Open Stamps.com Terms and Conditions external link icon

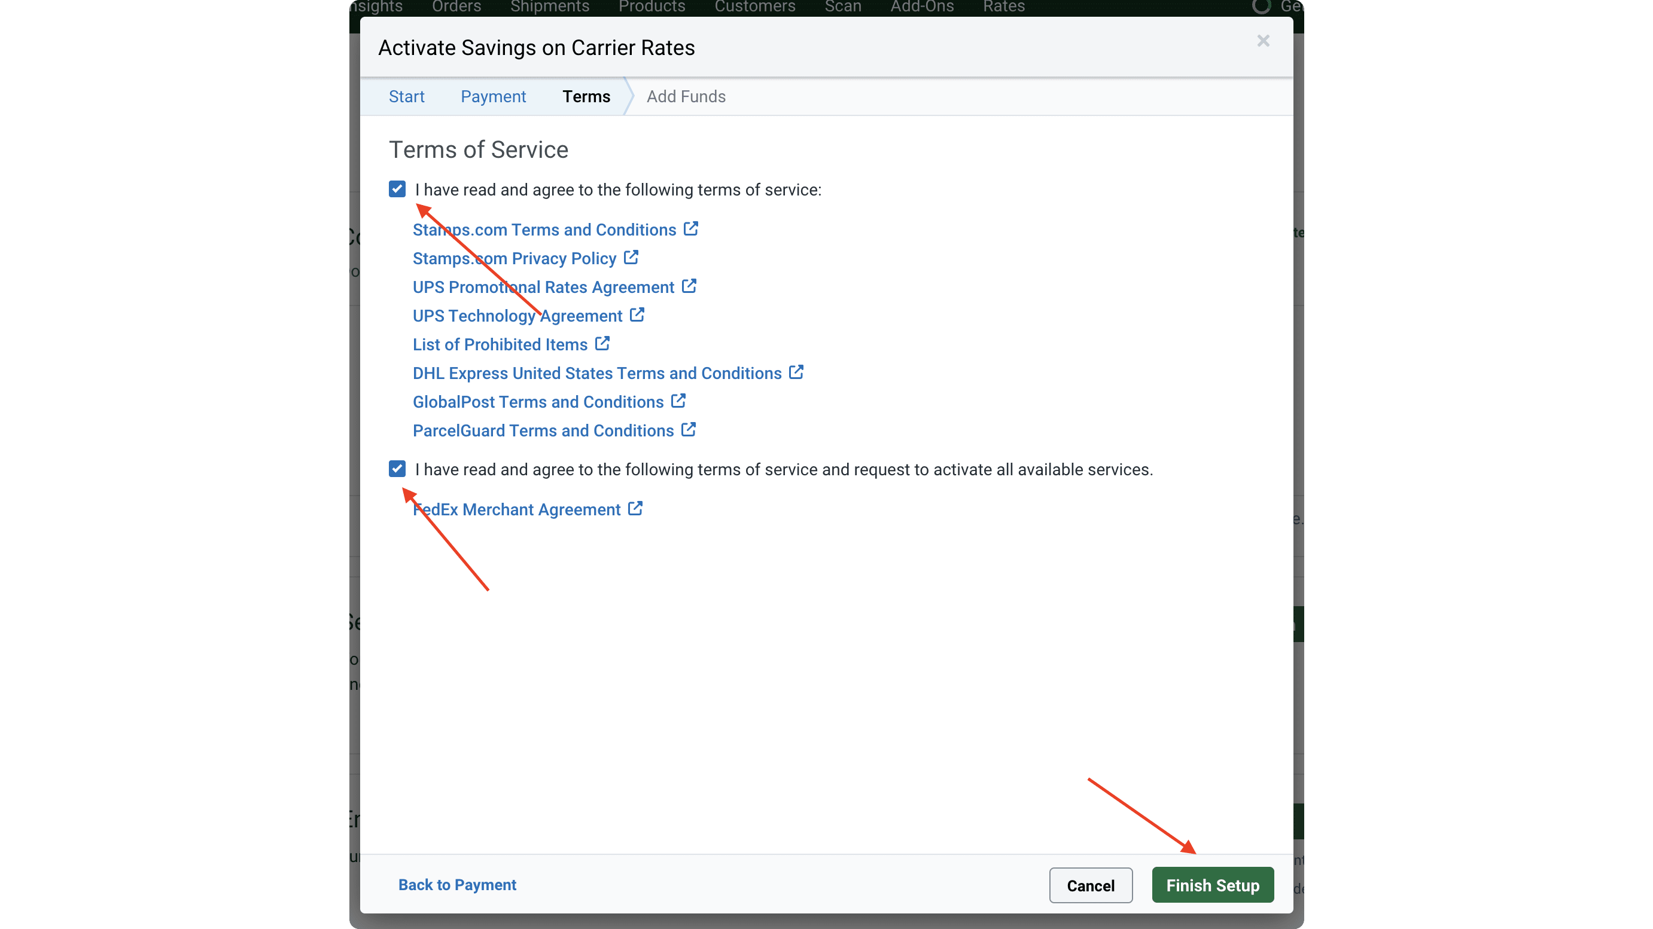691,228
